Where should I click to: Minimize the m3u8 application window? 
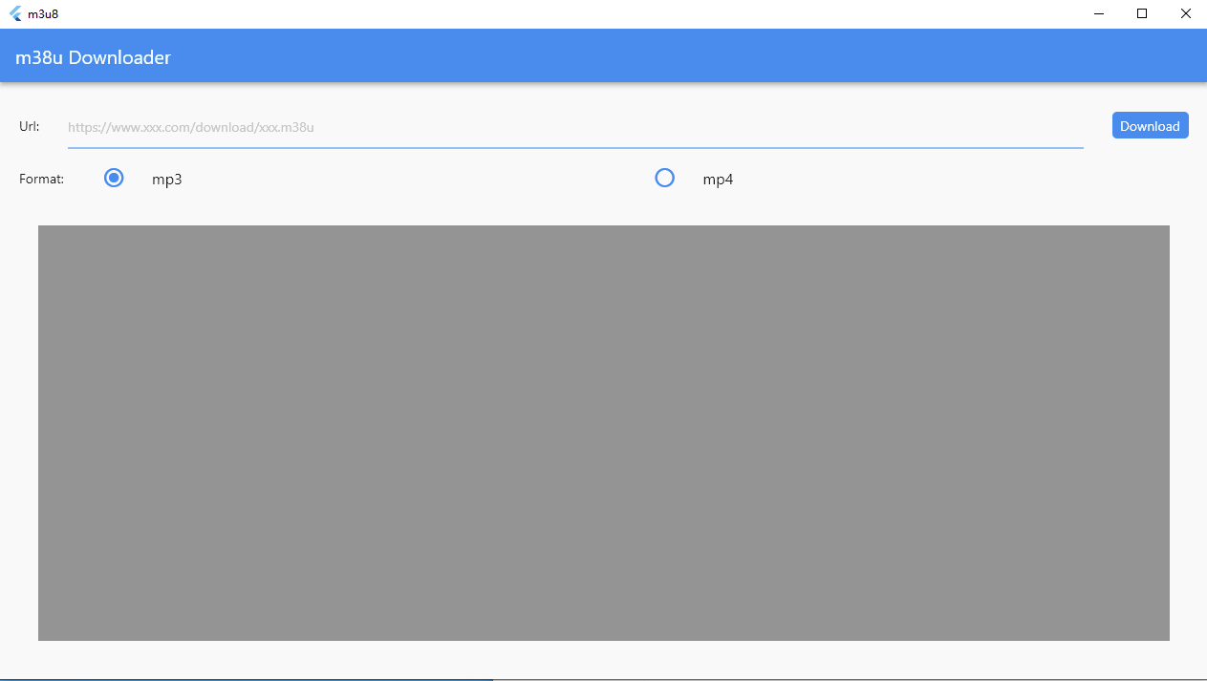(x=1098, y=13)
